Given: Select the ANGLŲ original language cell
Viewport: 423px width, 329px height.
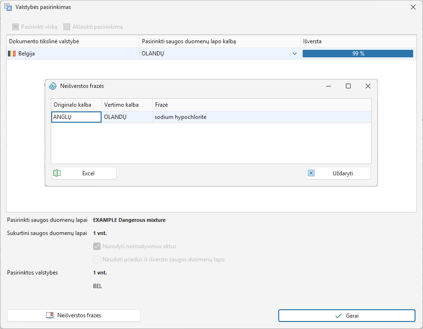Looking at the screenshot, I should click(x=76, y=117).
